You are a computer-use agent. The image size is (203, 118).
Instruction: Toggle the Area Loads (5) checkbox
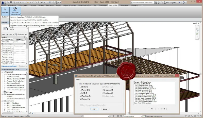[103, 93]
